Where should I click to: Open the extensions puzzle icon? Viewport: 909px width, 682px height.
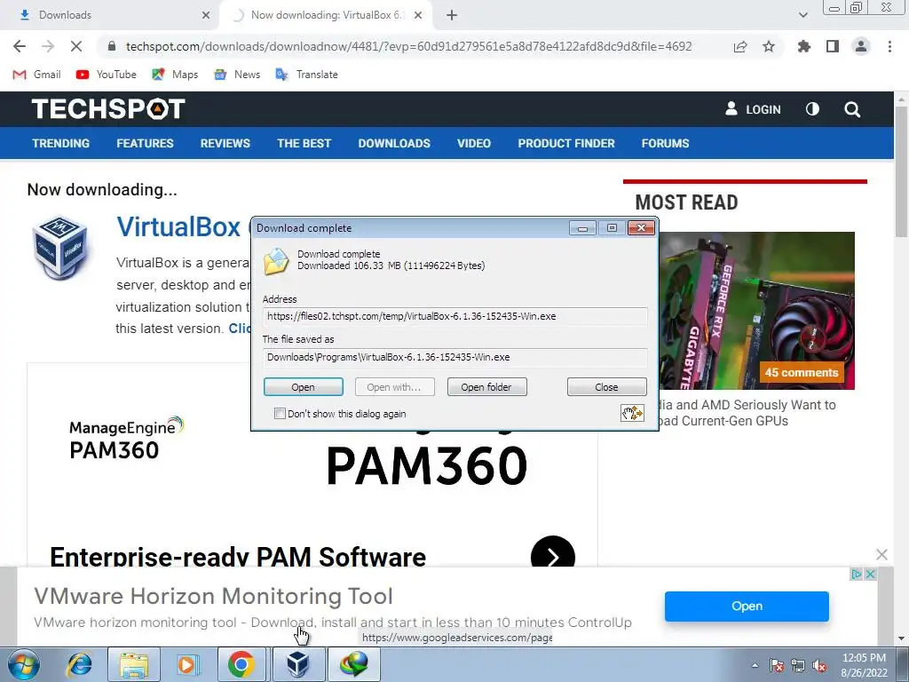point(804,46)
